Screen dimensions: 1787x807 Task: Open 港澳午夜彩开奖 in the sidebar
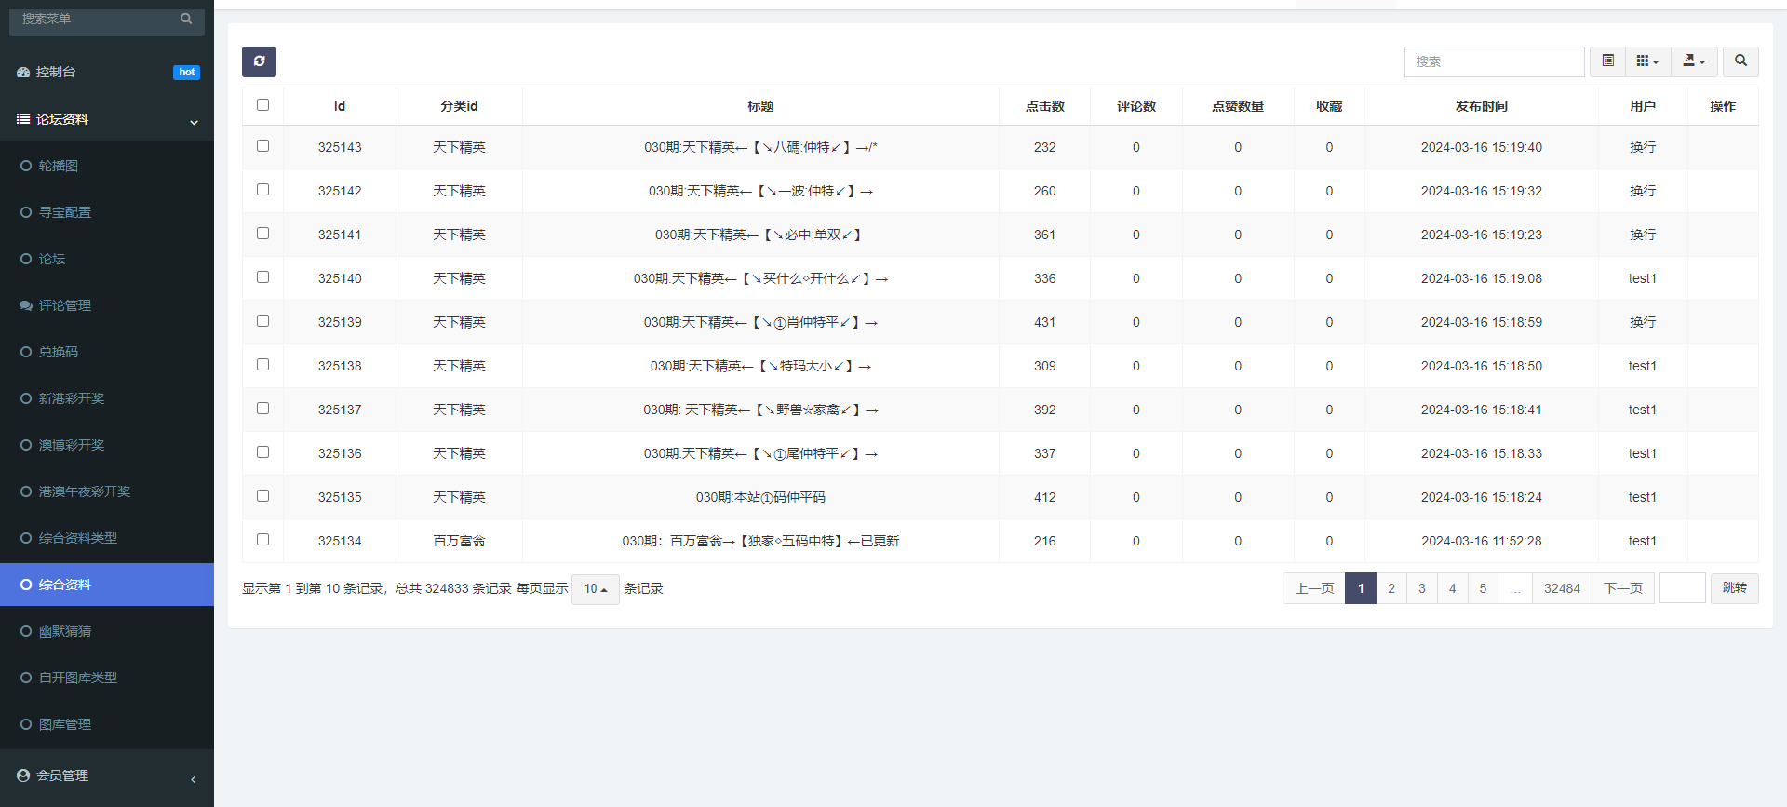tap(107, 491)
